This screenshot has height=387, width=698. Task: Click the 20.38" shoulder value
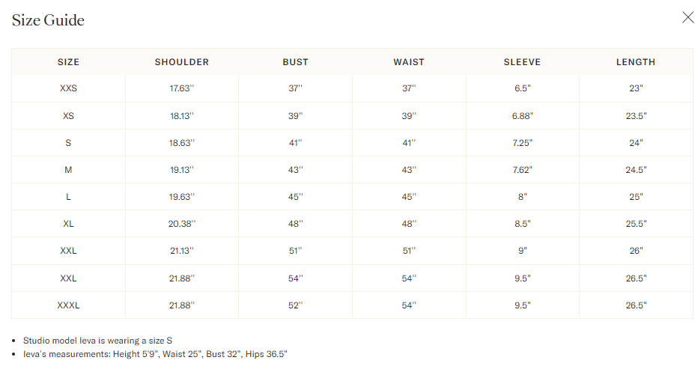coord(182,224)
